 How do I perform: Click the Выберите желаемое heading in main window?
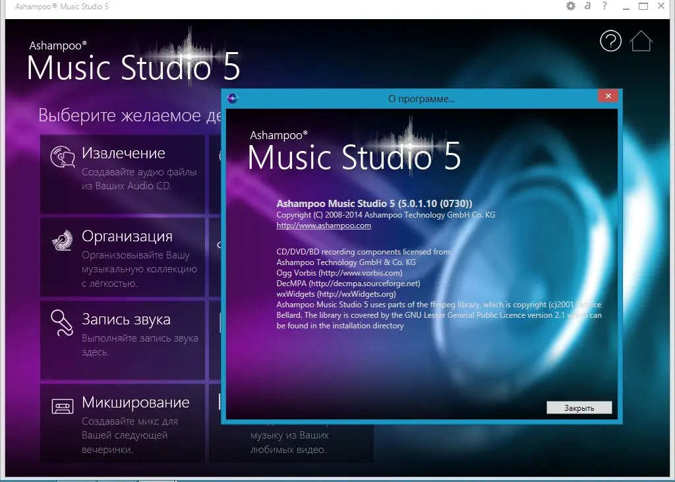[x=130, y=115]
